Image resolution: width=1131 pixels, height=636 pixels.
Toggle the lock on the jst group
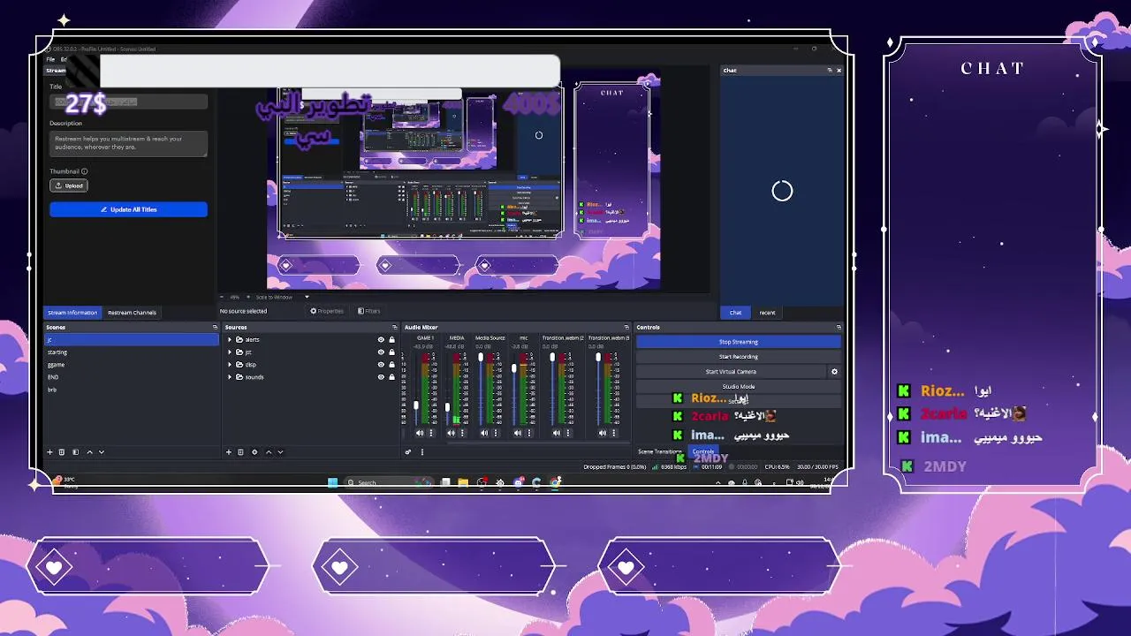(x=391, y=352)
